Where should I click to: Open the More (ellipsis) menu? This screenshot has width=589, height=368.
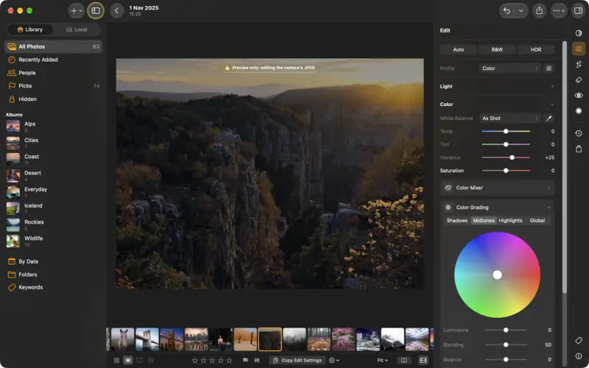click(559, 11)
